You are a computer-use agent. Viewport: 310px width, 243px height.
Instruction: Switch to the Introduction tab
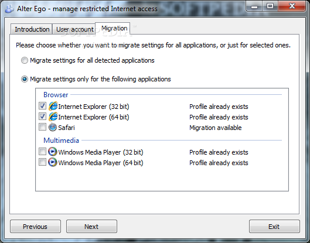(32, 29)
